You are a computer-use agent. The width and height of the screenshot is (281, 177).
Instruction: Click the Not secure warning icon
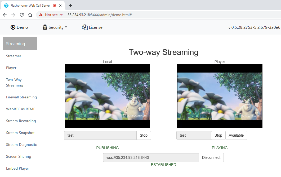point(41,15)
